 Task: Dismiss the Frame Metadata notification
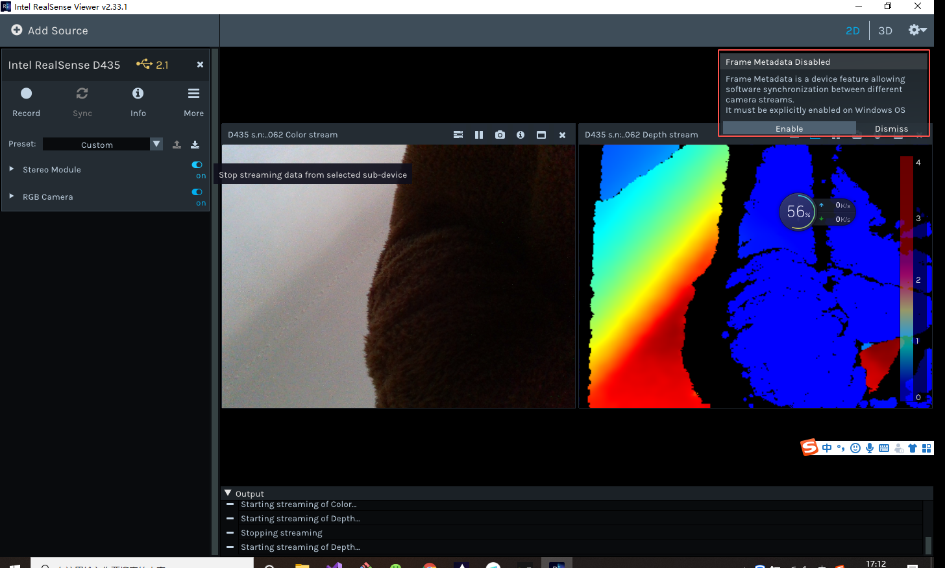click(x=891, y=128)
